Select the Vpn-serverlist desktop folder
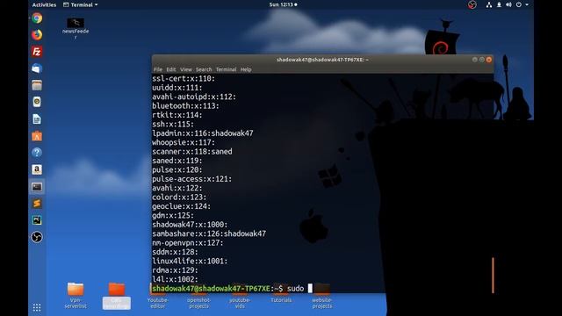562x316 pixels. tap(76, 296)
